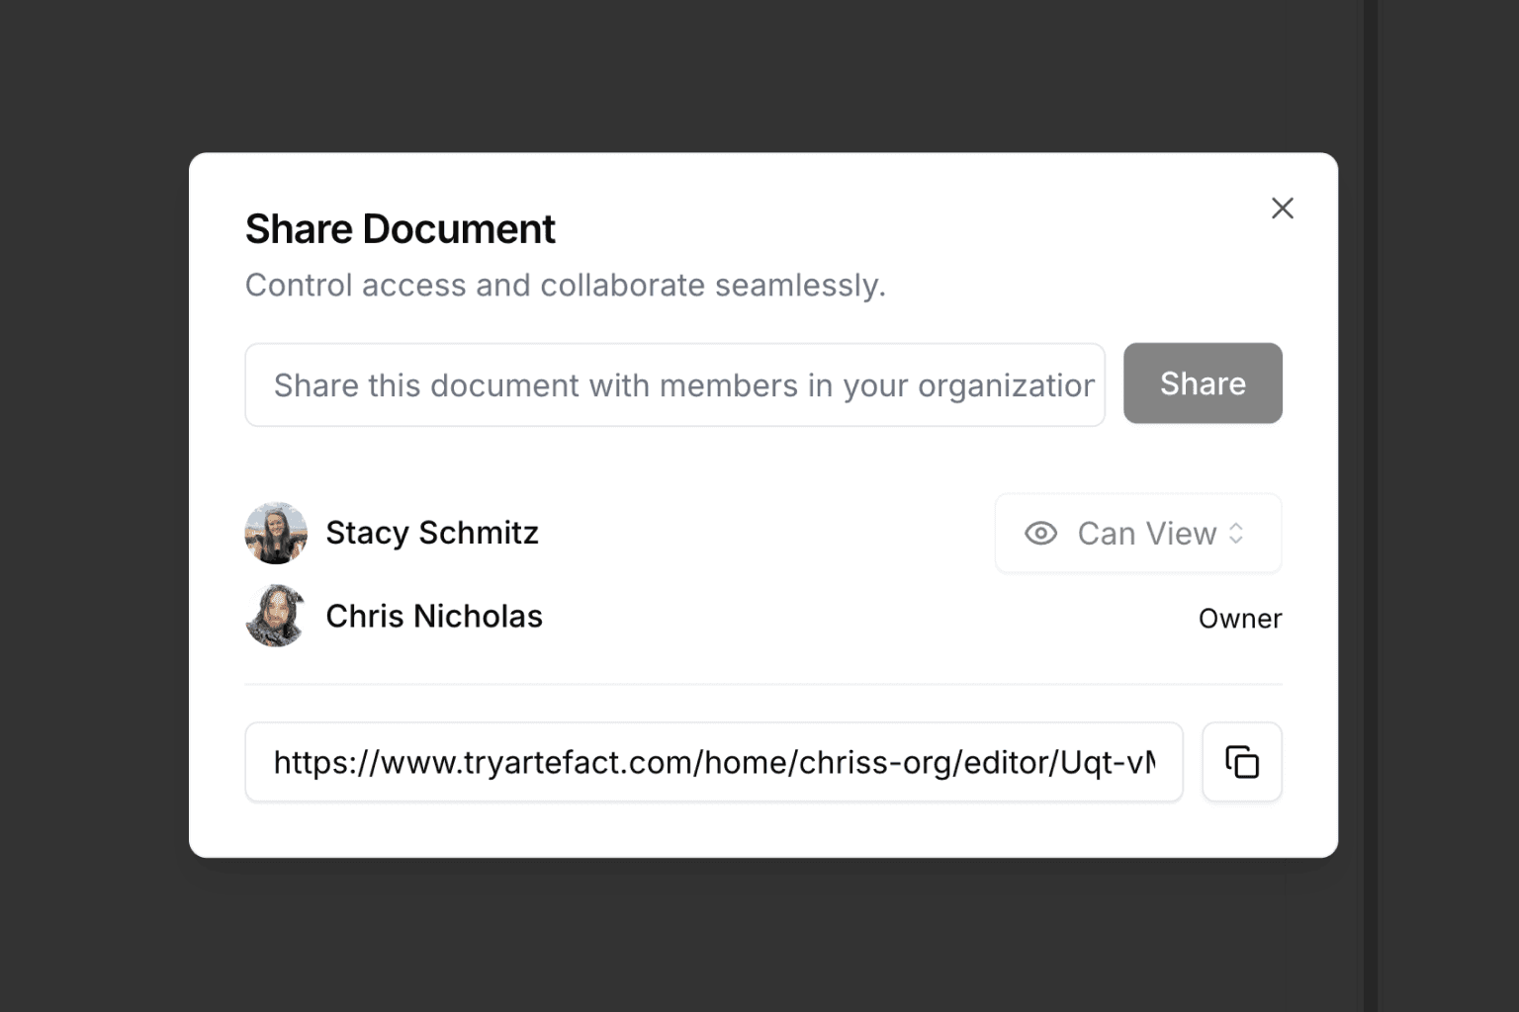Screen dimensions: 1519x1012
Task: Click the Owner label next to Chris Nicholas
Action: pos(1240,618)
